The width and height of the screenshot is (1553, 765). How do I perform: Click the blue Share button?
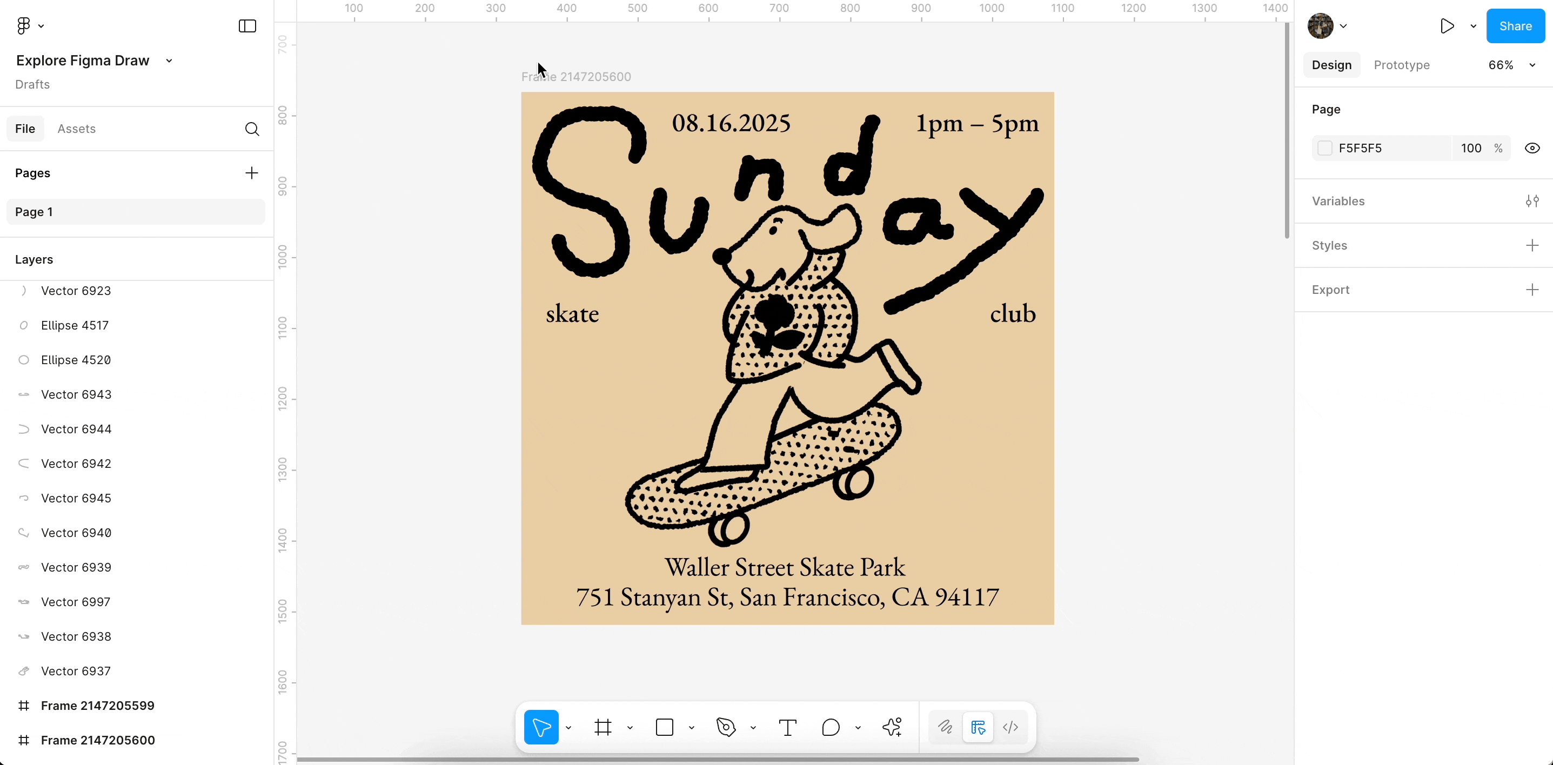point(1515,26)
